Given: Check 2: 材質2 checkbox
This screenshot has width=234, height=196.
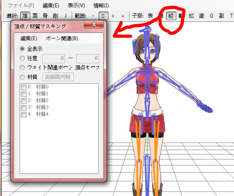Looking at the screenshot, I should [24, 101].
